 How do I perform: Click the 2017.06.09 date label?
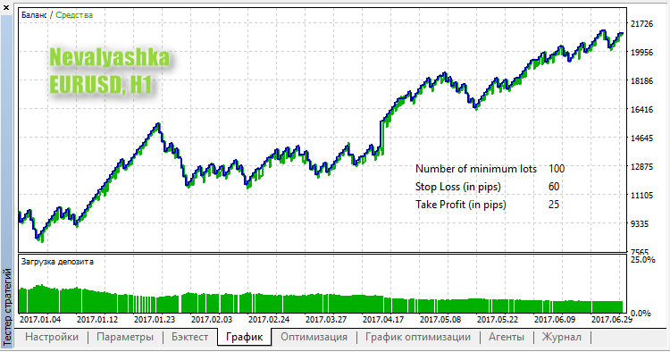[x=555, y=320]
